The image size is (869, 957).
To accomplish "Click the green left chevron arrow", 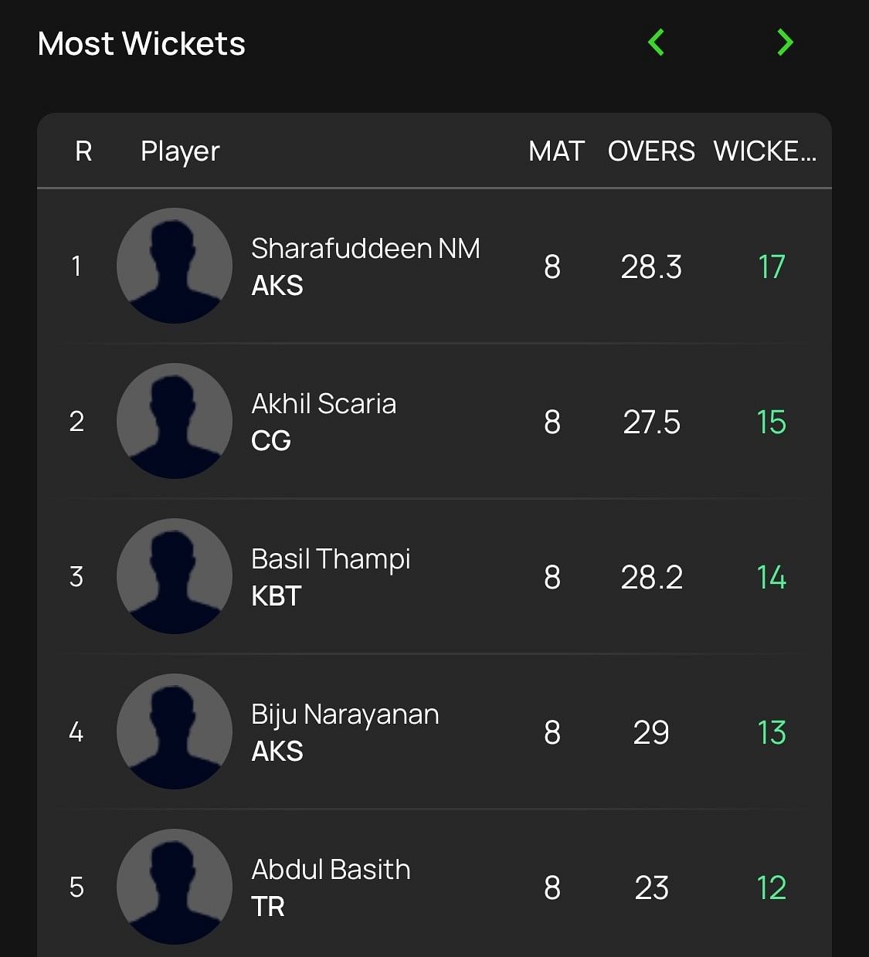I will (656, 42).
